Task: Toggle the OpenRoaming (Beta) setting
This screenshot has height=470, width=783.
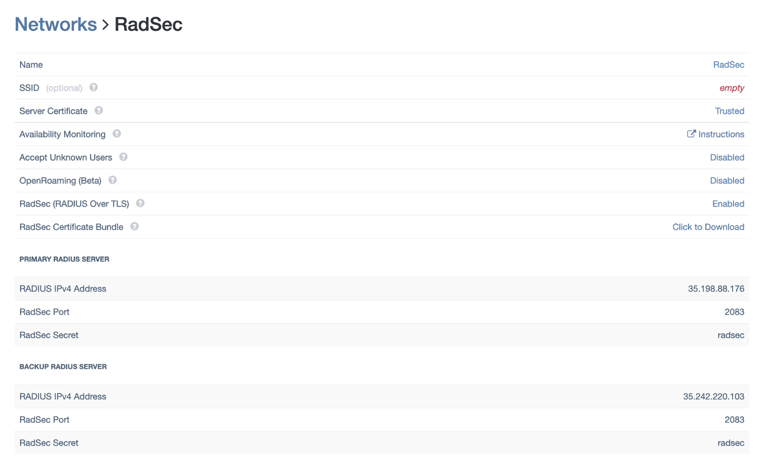Action: coord(727,180)
